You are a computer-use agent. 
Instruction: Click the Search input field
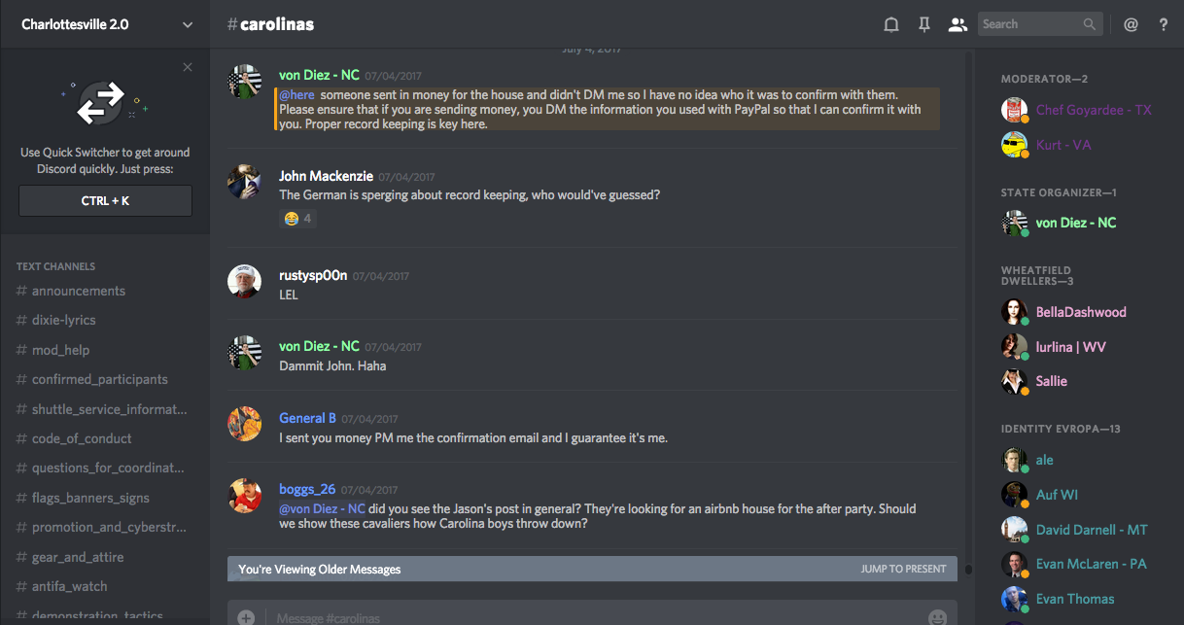tap(1030, 24)
